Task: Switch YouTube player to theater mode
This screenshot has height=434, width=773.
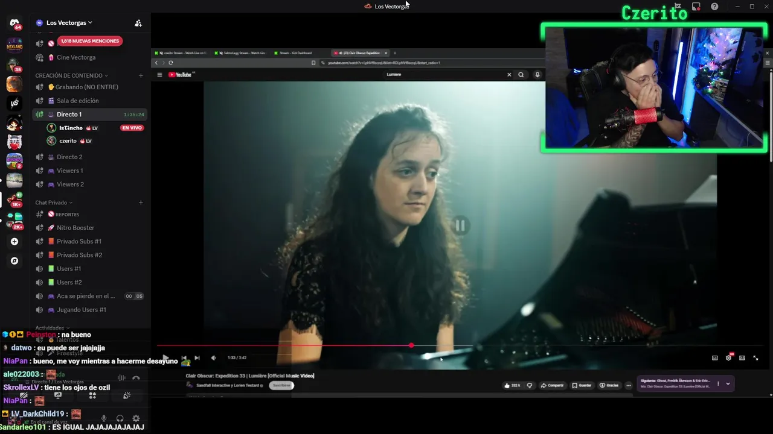Action: point(742,357)
